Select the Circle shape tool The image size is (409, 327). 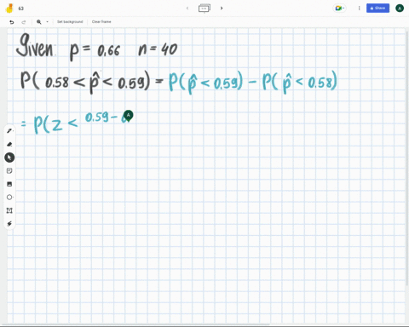tap(9, 198)
